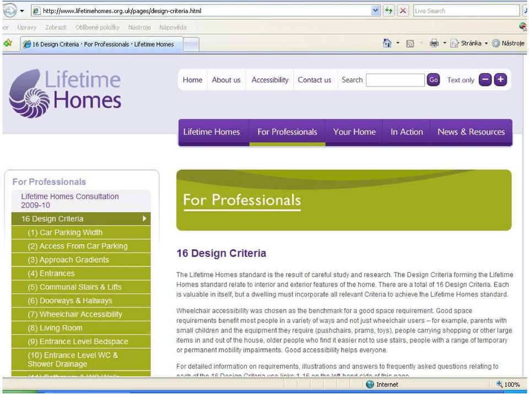Select the Your Home nav tab

coord(354,132)
